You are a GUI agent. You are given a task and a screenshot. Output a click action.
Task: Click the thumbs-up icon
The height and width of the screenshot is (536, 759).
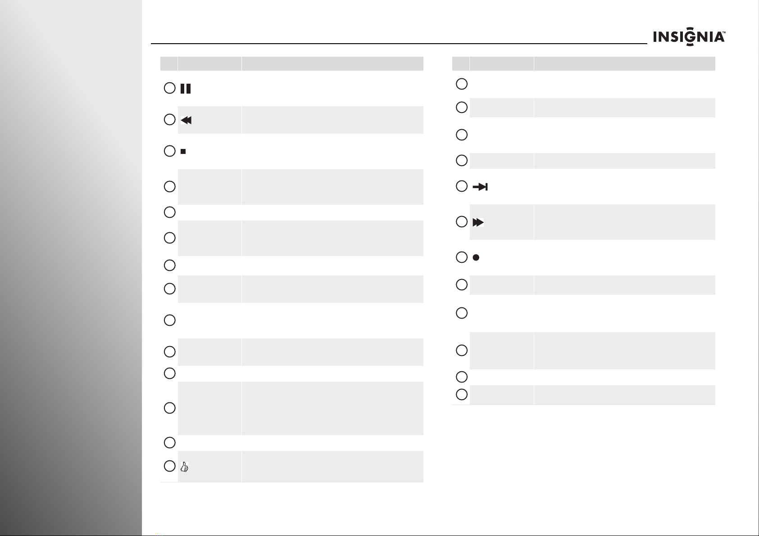tap(184, 467)
